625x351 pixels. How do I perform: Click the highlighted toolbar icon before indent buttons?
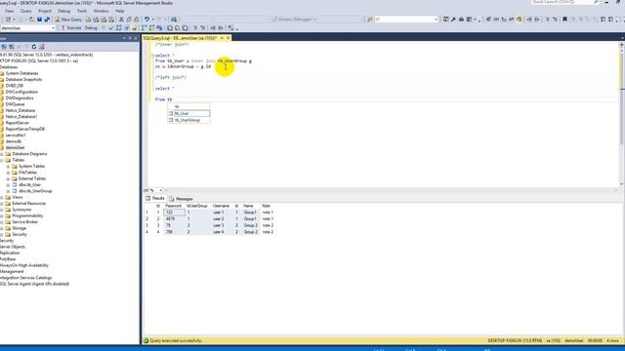tap(519, 19)
